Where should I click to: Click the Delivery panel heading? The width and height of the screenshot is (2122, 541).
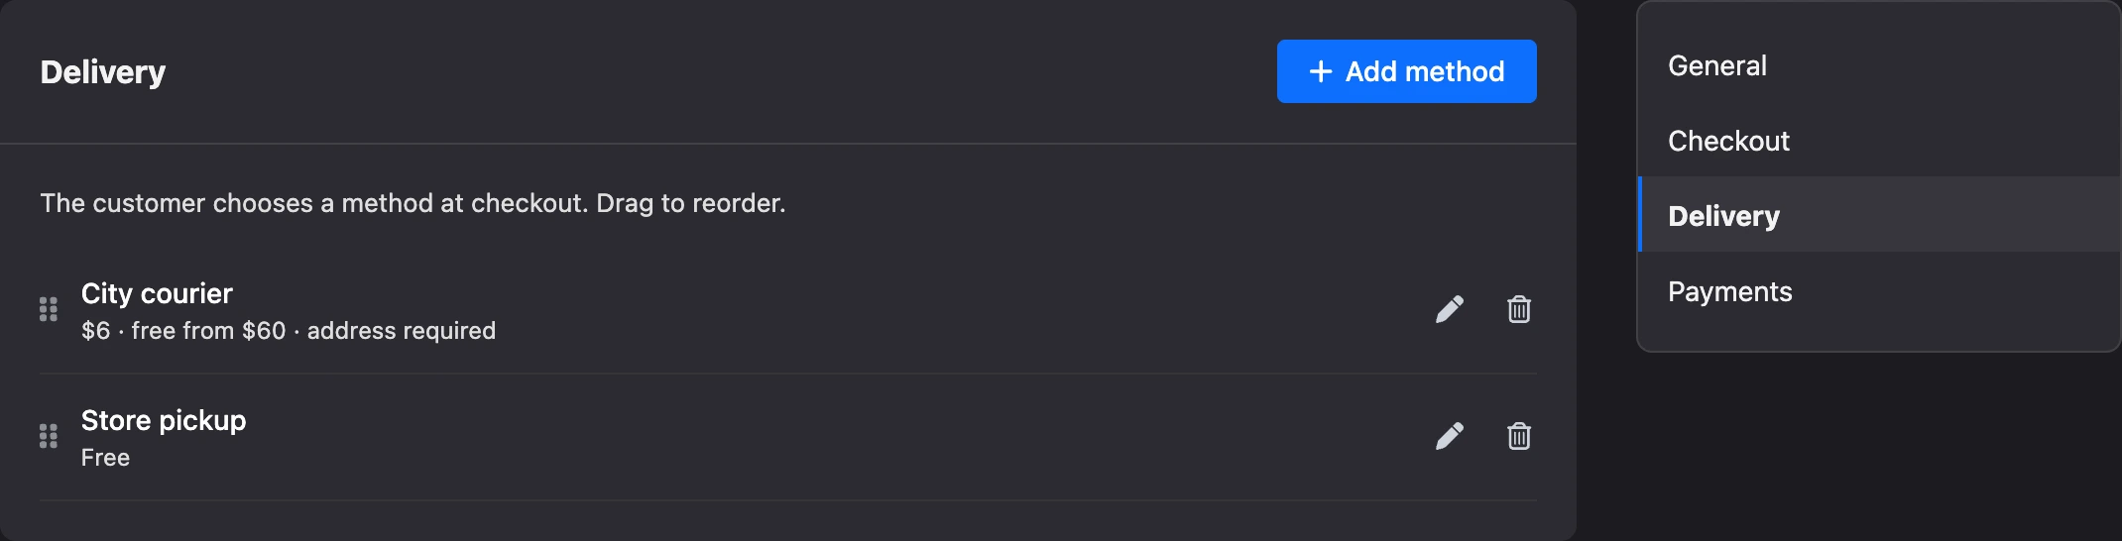103,72
